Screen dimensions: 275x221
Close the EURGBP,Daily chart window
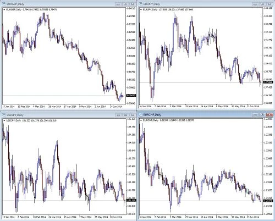[133, 4]
